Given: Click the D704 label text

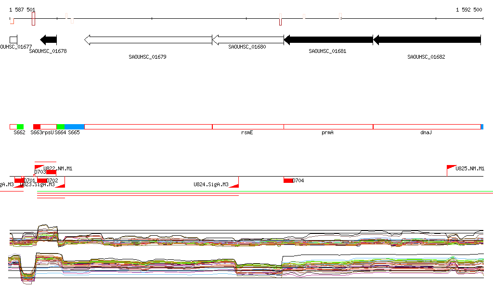Looking at the screenshot, I should [x=298, y=180].
